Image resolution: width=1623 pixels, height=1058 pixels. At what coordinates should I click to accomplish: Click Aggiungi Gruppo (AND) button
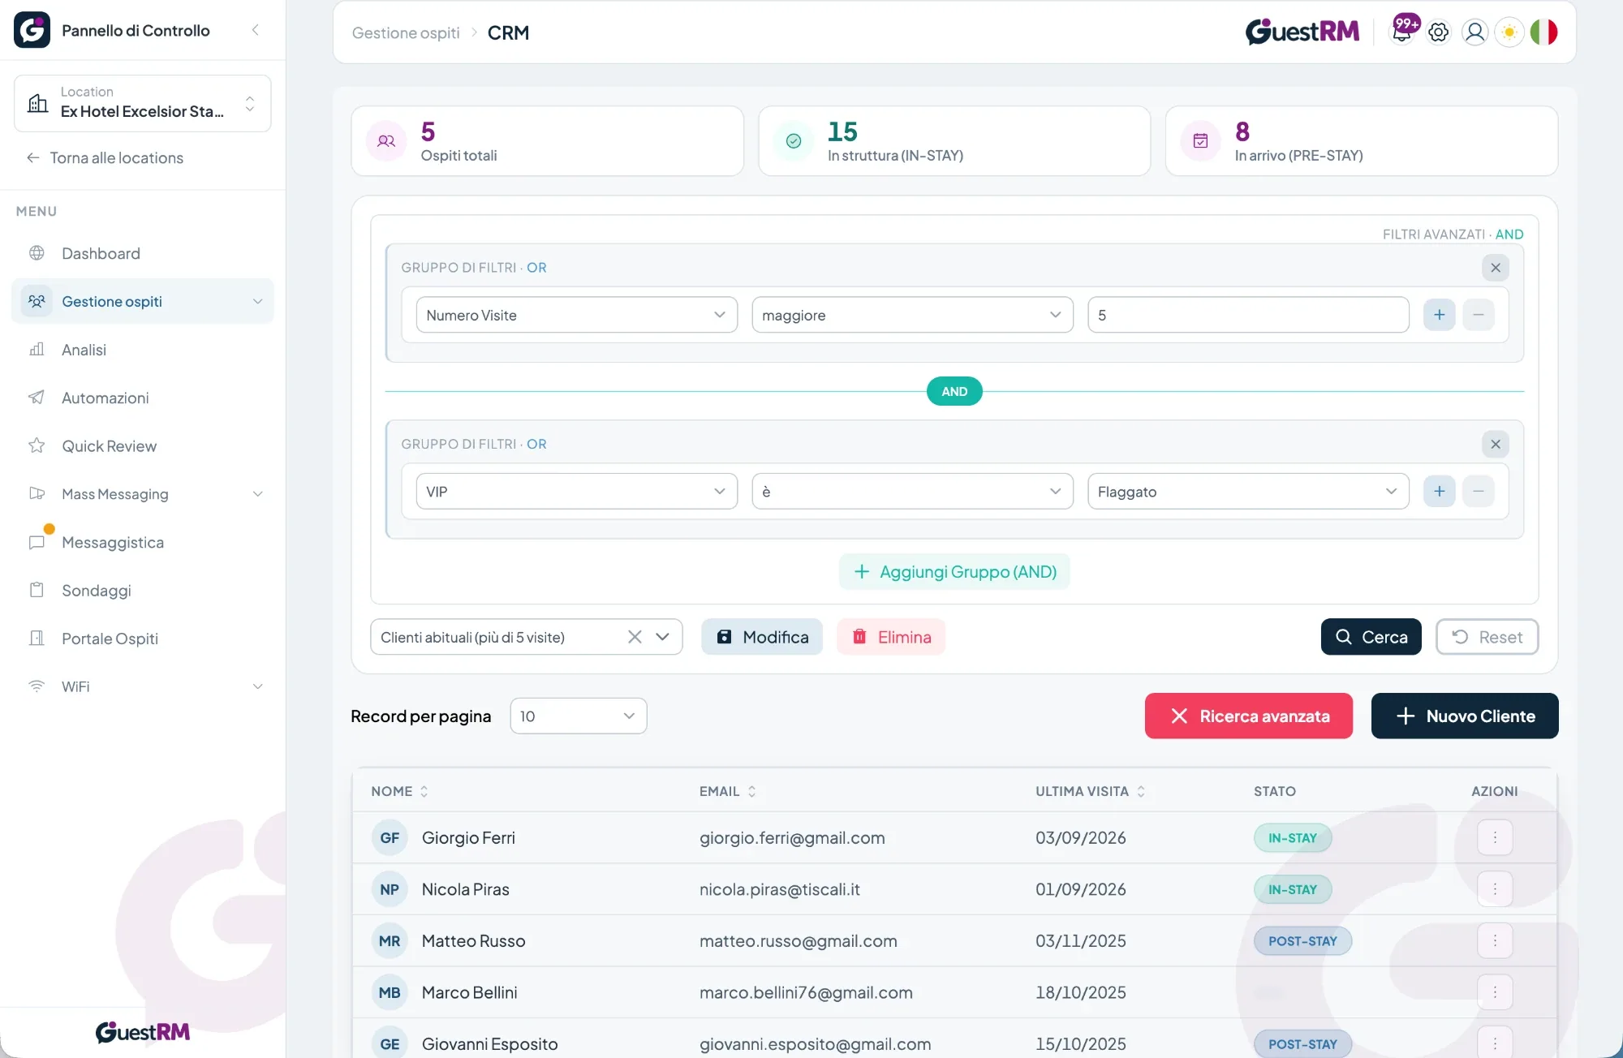coord(954,571)
